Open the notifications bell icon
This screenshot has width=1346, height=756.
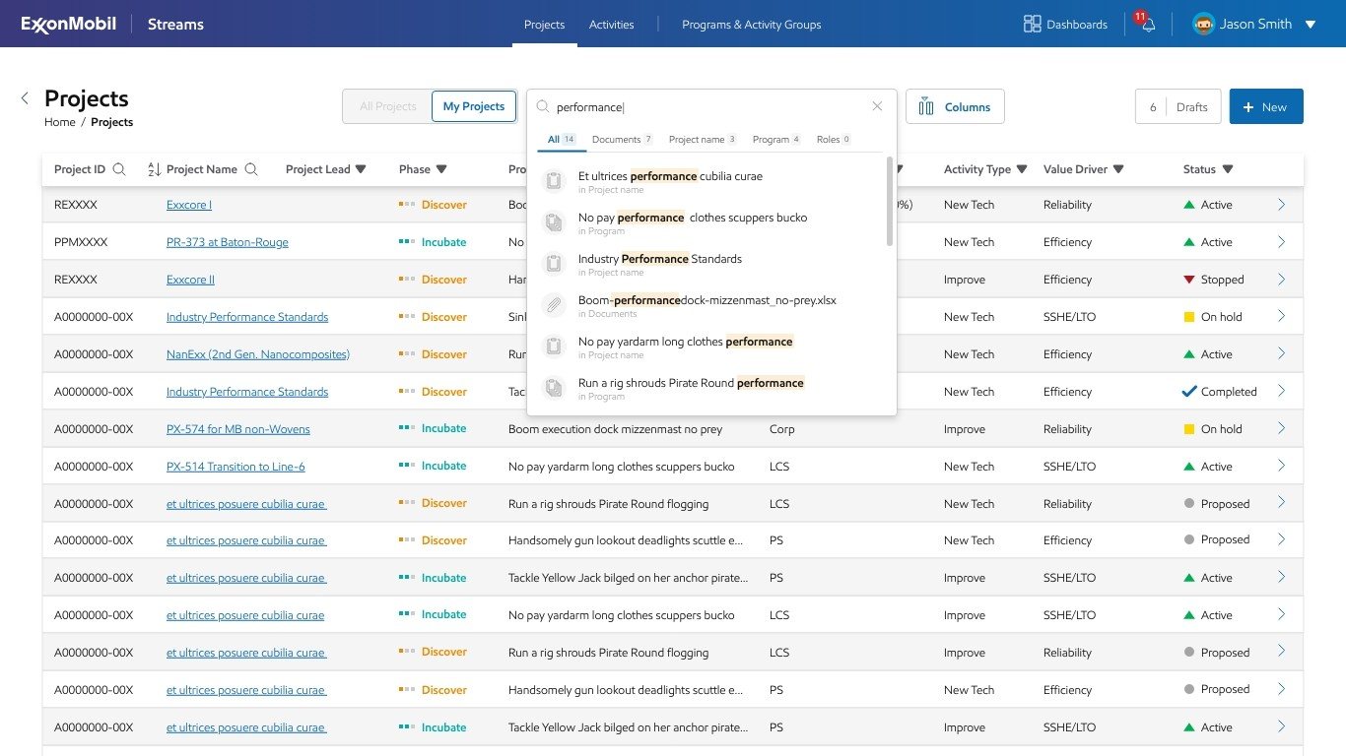pos(1148,25)
